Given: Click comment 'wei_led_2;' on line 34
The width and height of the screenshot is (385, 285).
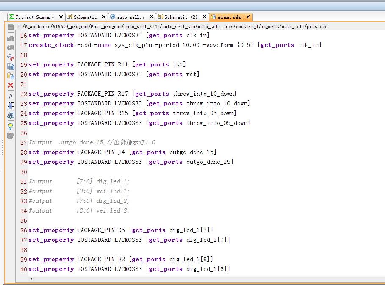Looking at the screenshot, I should tap(113, 210).
